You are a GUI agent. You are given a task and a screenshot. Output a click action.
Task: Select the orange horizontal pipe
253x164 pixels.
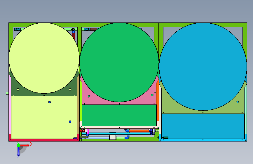(x=139, y=130)
